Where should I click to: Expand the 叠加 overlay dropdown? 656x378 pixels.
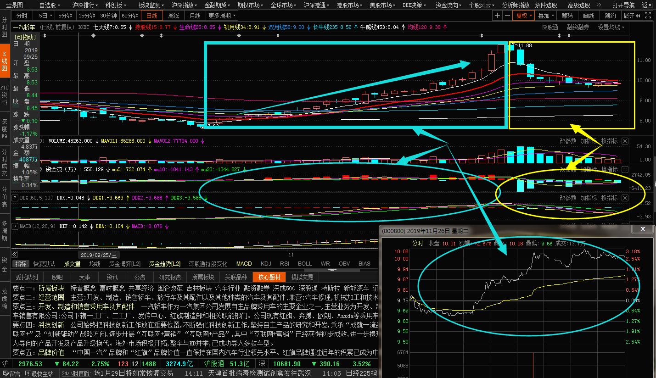pos(546,16)
